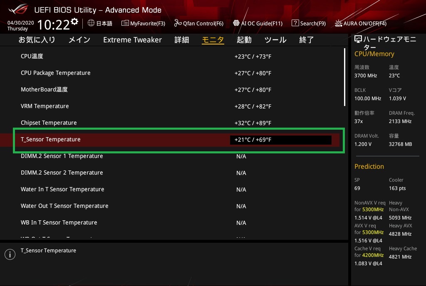Click the 4828 MHz Heavy AVX value

(400, 234)
